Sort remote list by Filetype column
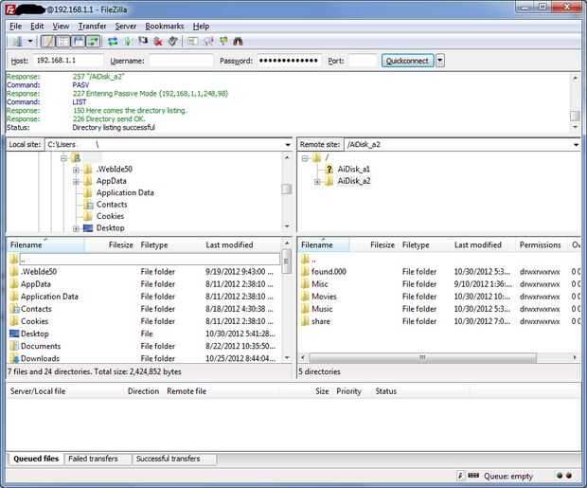 click(416, 244)
